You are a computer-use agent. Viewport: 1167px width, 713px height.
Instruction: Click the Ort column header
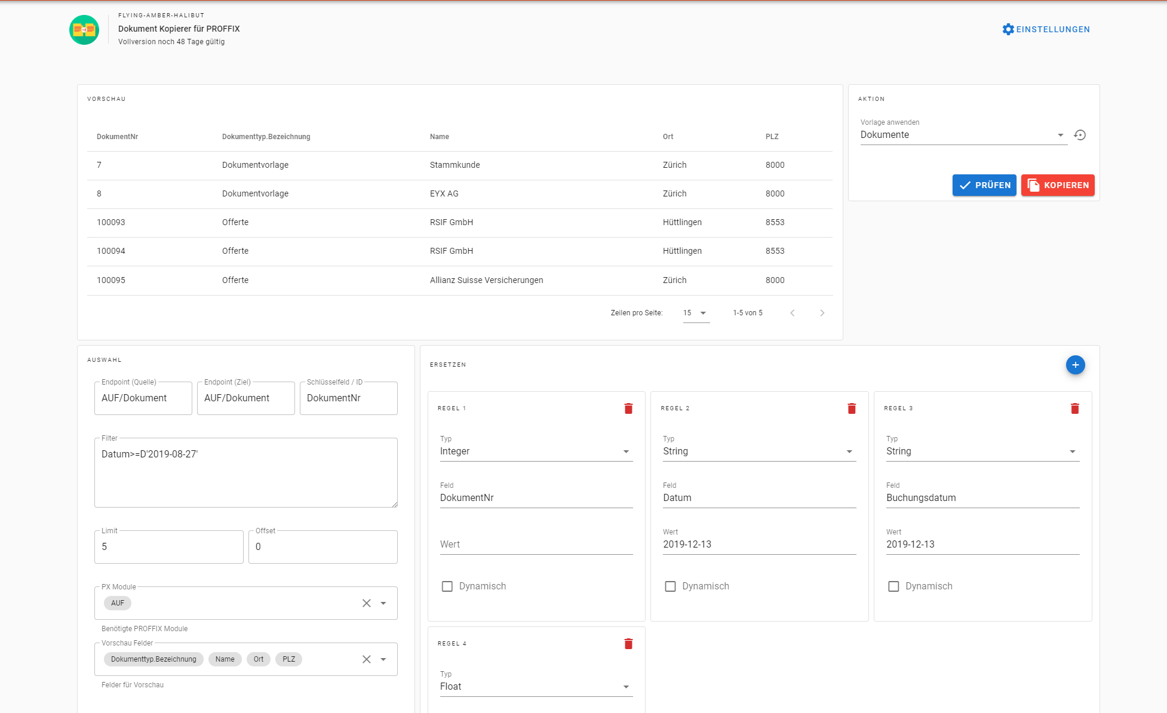(x=668, y=137)
